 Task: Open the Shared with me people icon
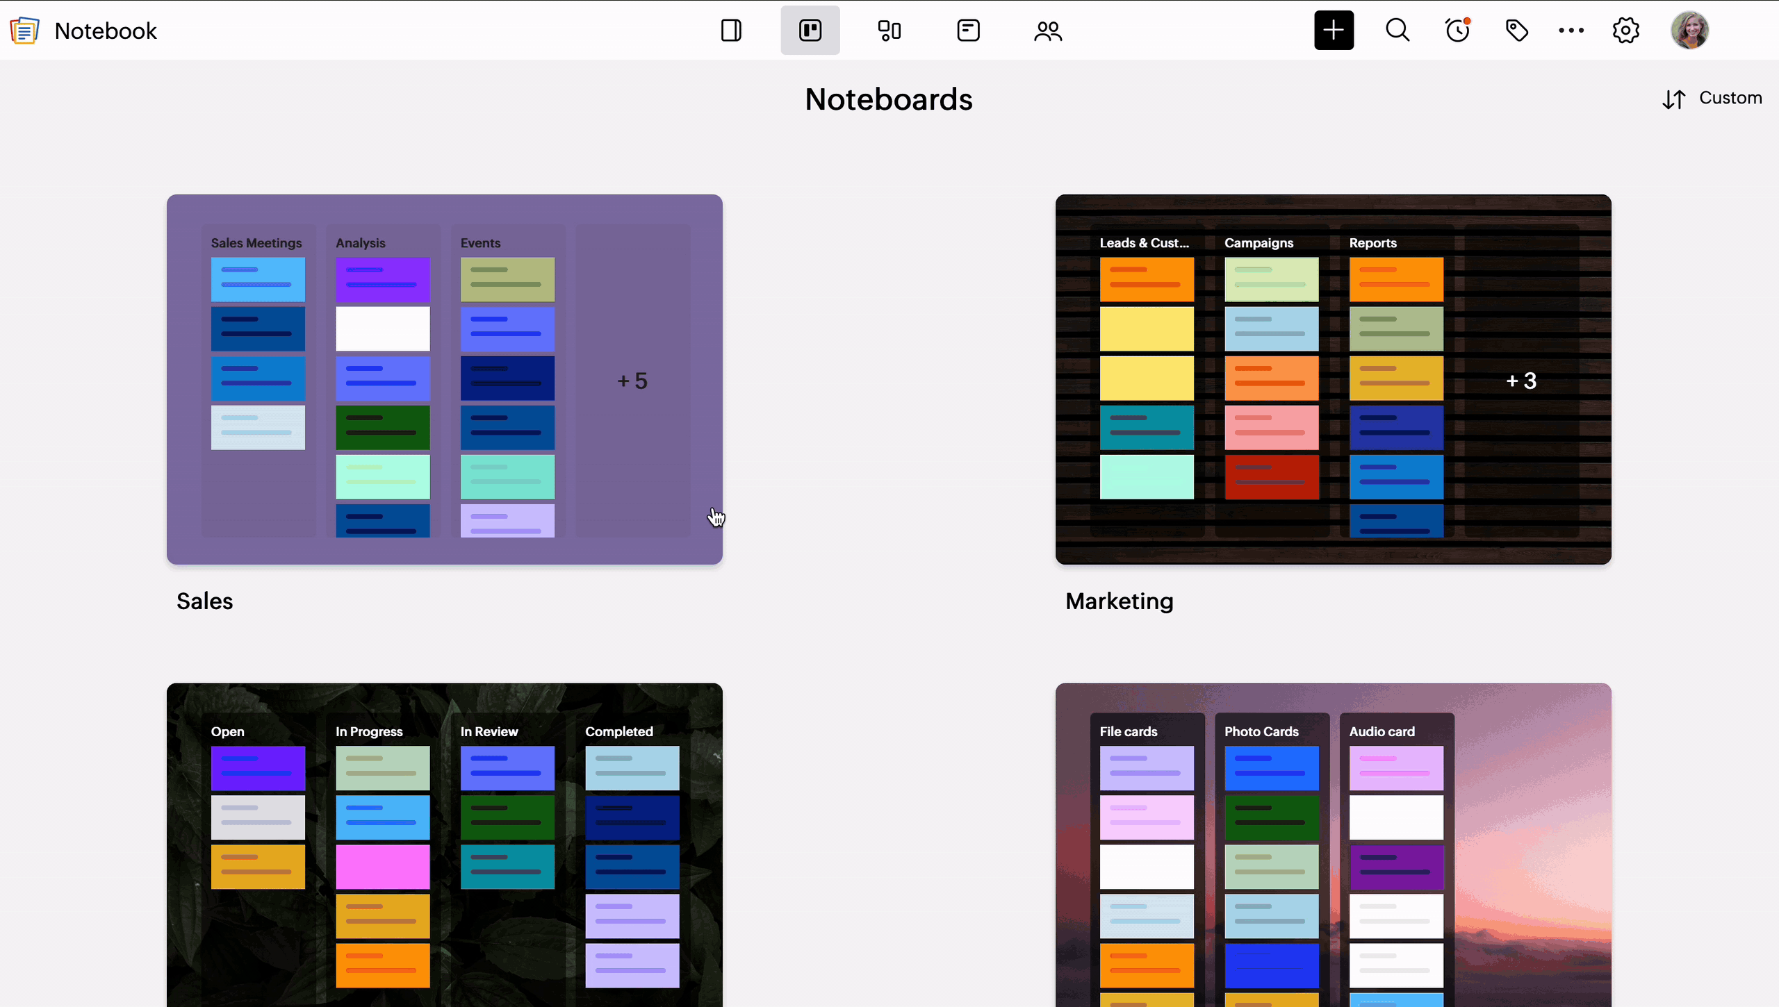tap(1047, 31)
